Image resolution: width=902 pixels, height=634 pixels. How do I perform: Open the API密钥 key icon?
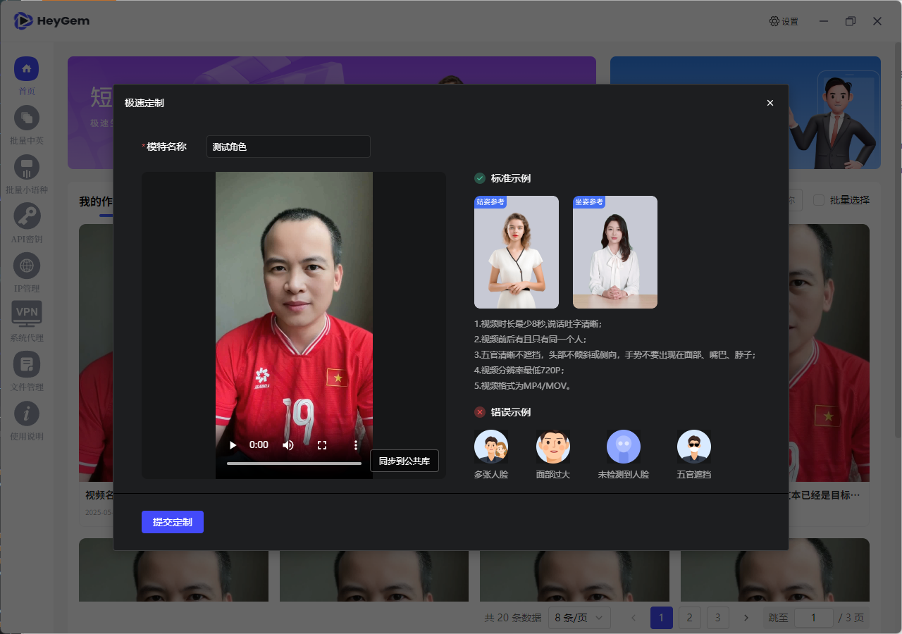[x=27, y=217]
